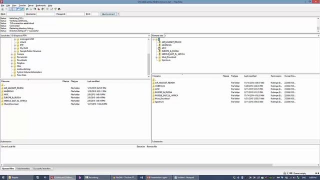Click the parent directory '..' icon in remote list

[153, 80]
